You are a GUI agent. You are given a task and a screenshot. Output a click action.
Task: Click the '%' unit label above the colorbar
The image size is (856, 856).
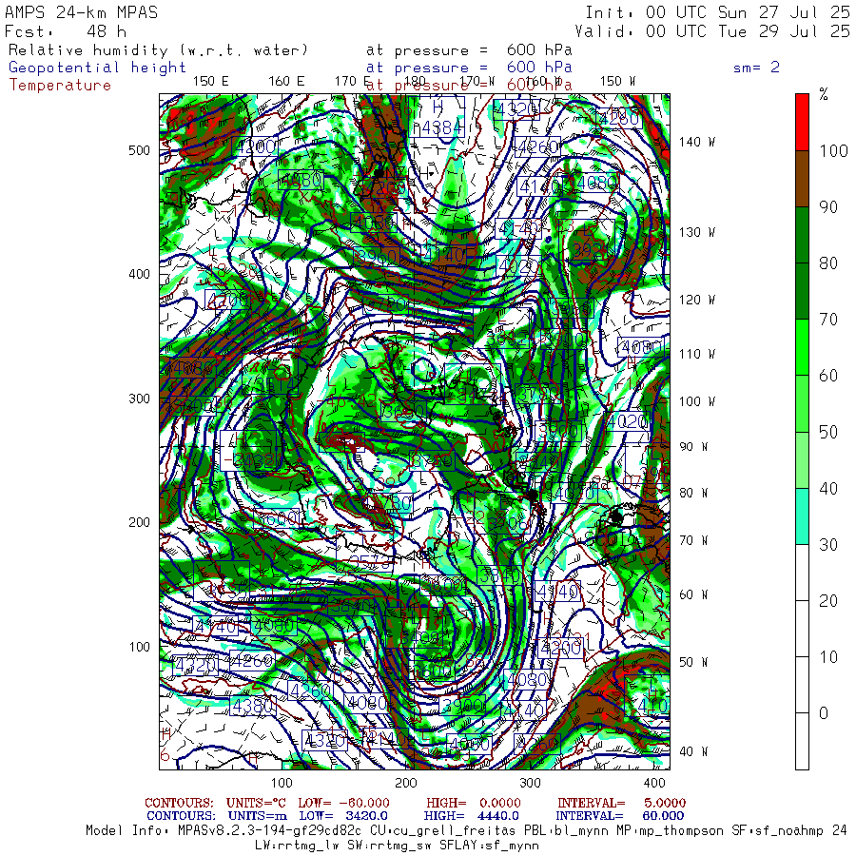click(x=824, y=94)
